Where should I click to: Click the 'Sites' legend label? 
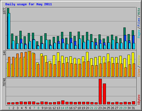pyautogui.click(x=139, y=73)
